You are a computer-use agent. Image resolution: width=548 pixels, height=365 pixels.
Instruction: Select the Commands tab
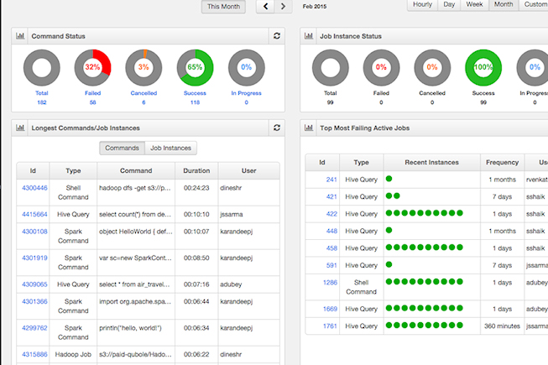pos(122,148)
